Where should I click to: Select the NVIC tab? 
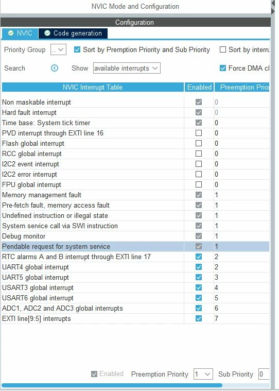point(20,33)
